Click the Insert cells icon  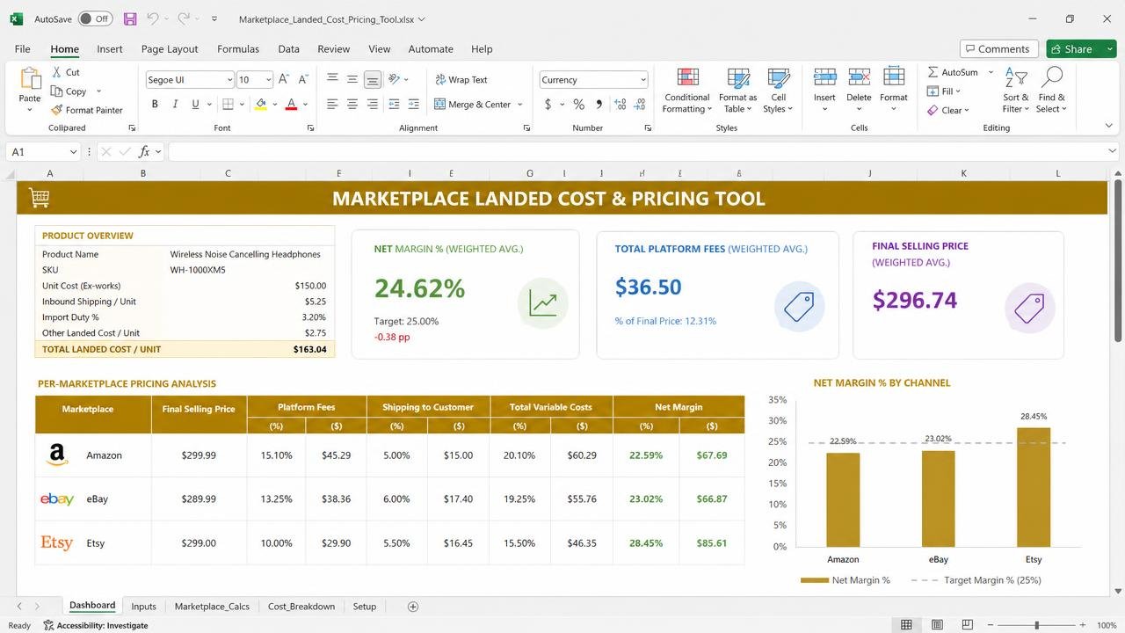click(824, 77)
